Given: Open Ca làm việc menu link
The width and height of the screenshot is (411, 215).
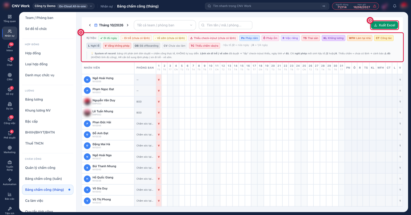Looking at the screenshot, I should coord(48,201).
